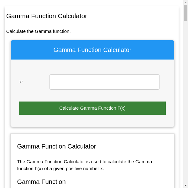
Task: Click the 'Γ(x)' text on green button
Action: click(x=122, y=108)
